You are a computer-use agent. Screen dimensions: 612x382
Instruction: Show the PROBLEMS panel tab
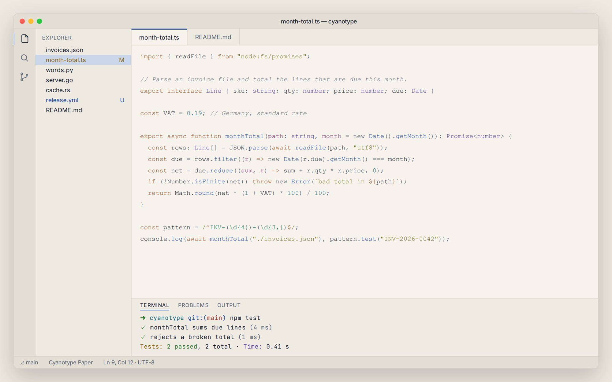[x=193, y=305]
